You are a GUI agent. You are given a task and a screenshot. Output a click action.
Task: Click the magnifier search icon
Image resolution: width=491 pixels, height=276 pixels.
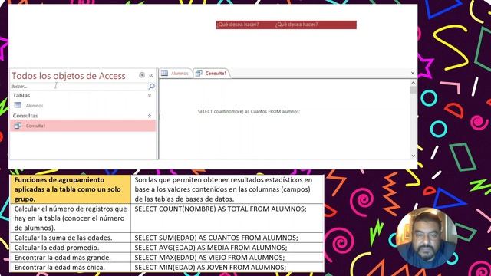point(152,87)
